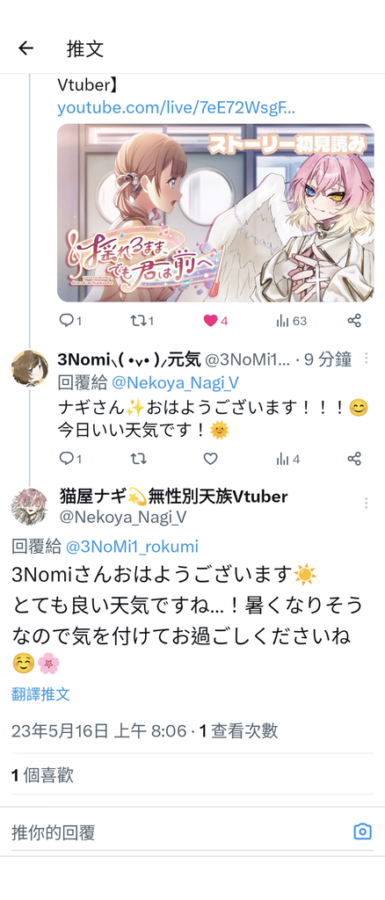Retweet the YouTube link tweet
The height and width of the screenshot is (900, 385).
pos(142,321)
